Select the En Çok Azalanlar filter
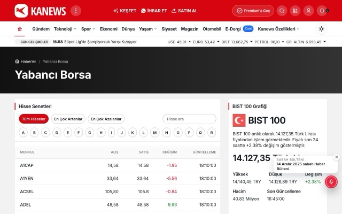This screenshot has height=214, width=342. click(106, 119)
